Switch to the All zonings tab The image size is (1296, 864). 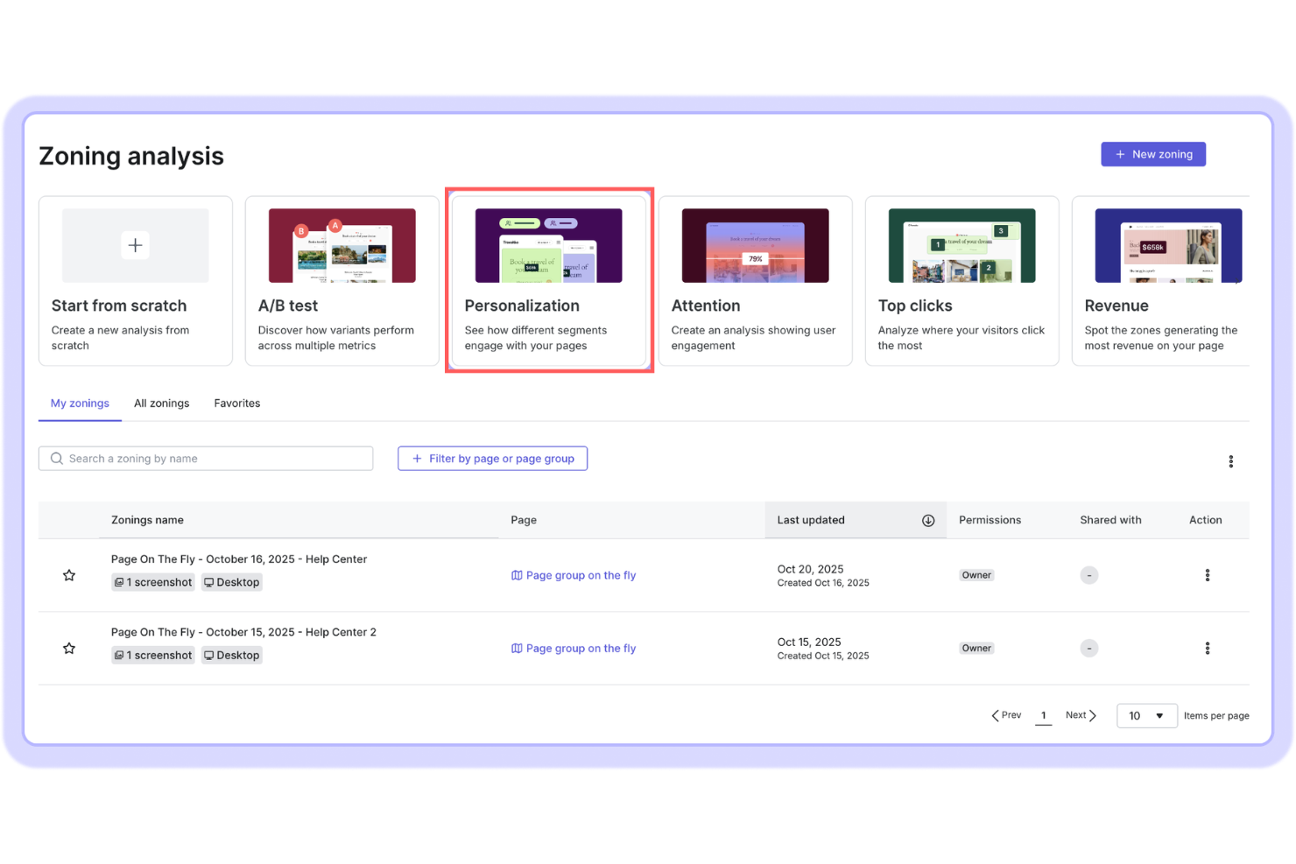click(x=161, y=404)
